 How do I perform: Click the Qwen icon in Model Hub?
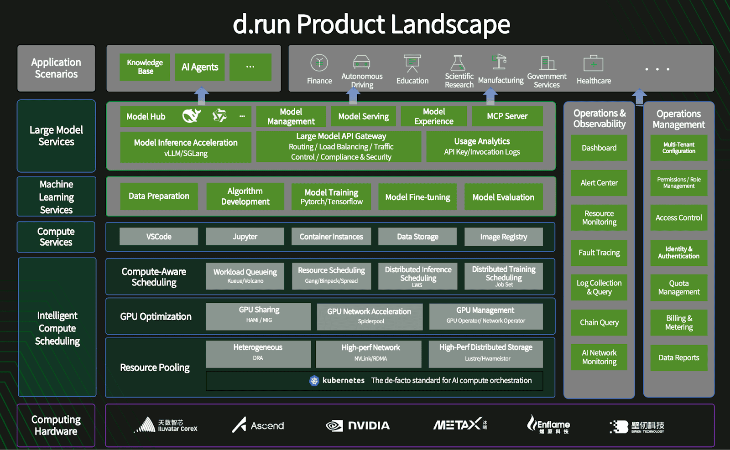tap(219, 115)
